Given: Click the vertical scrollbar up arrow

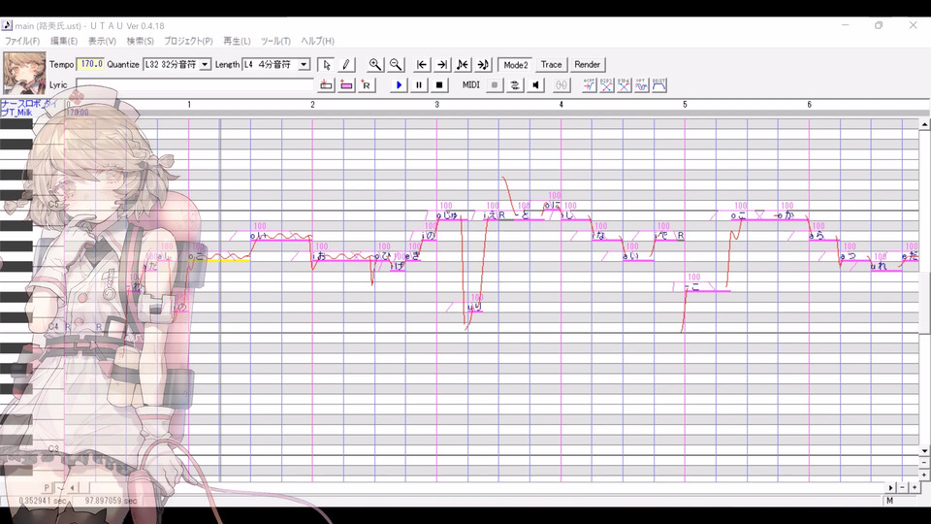Looking at the screenshot, I should [x=924, y=124].
